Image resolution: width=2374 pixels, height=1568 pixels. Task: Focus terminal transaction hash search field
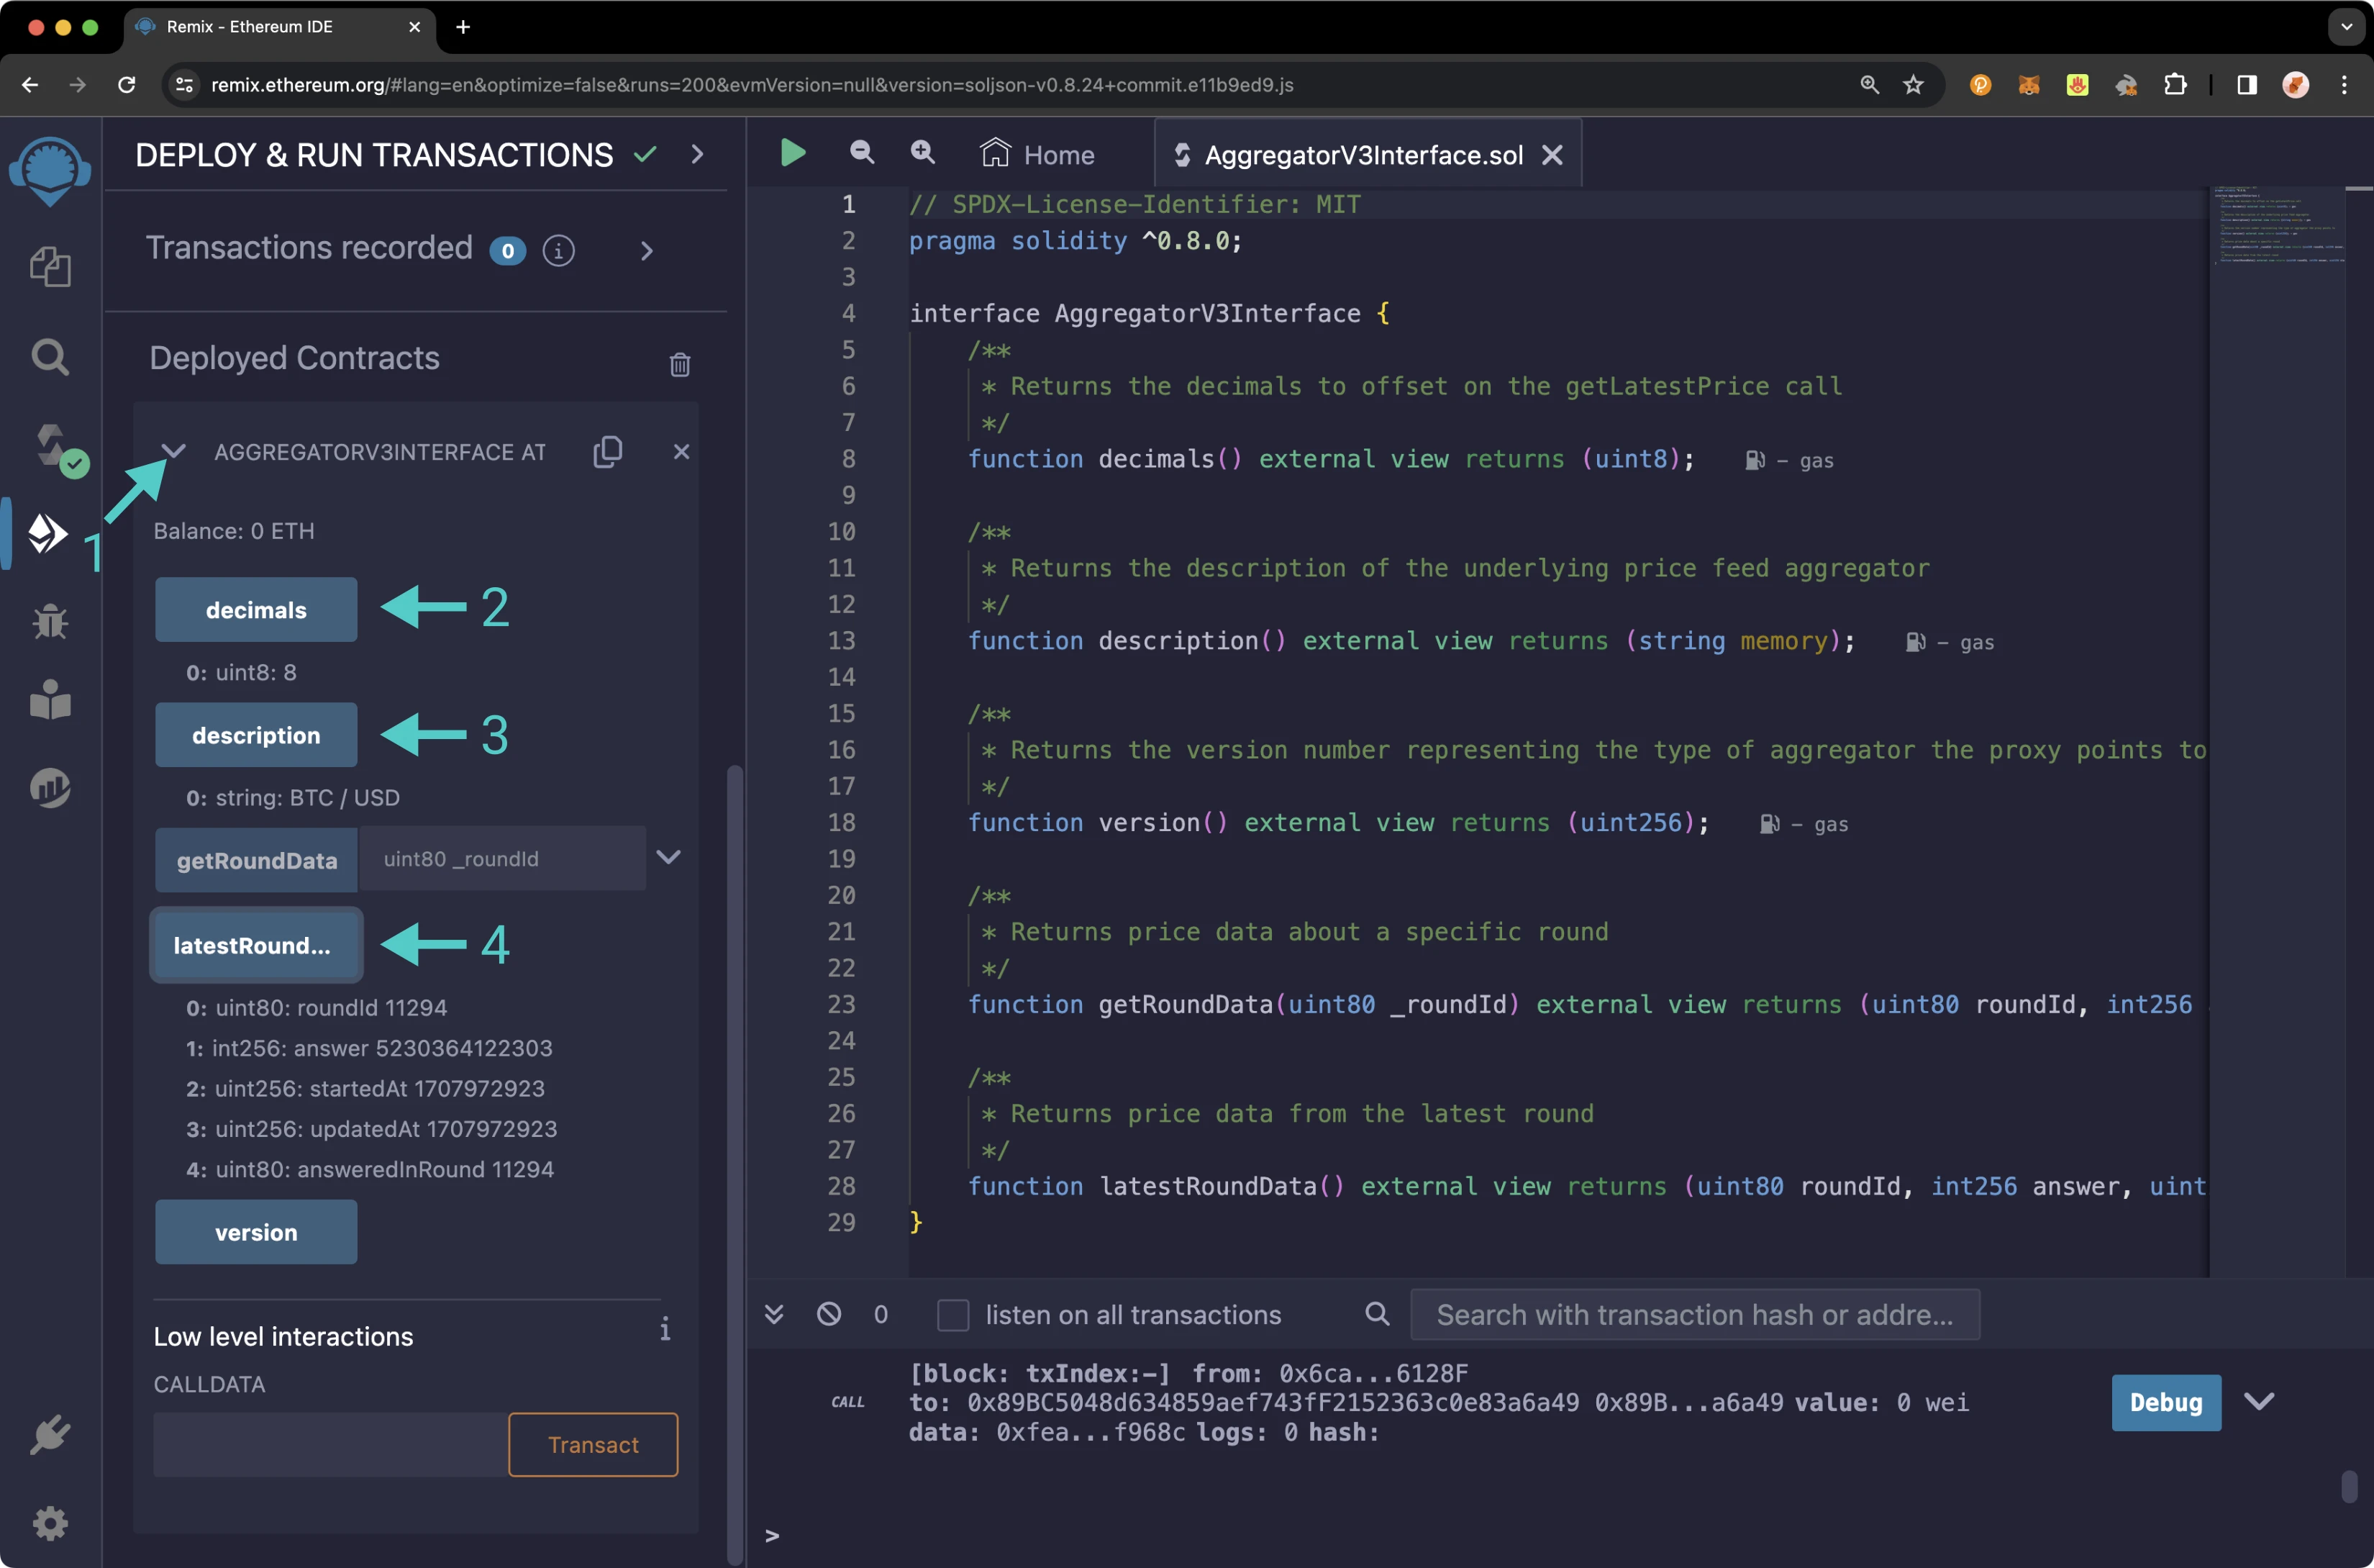tap(1694, 1315)
